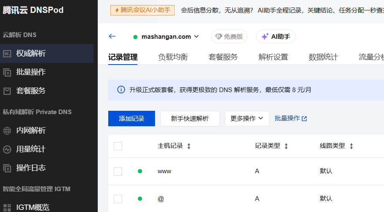The height and width of the screenshot is (212, 384).
Task: Click green status dot of www record
Action: (x=140, y=171)
